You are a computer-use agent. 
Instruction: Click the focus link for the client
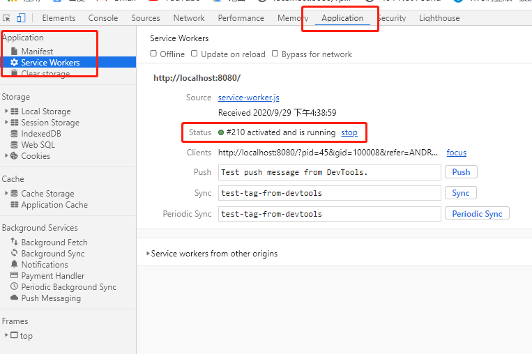click(456, 153)
